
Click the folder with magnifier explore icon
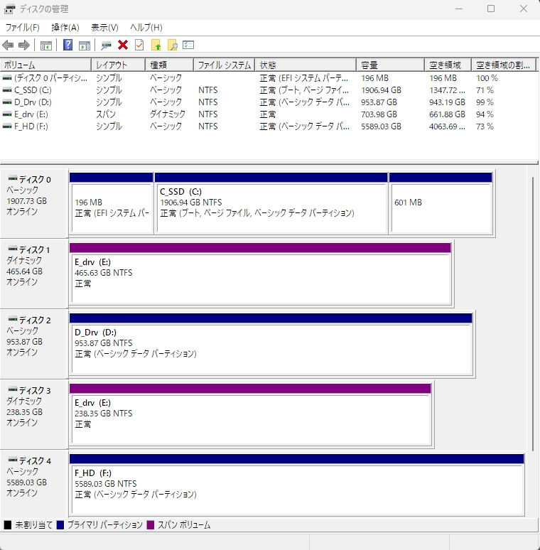(172, 45)
